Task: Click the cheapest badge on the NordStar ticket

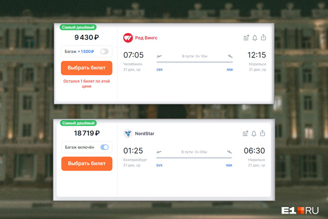Action: (x=78, y=123)
